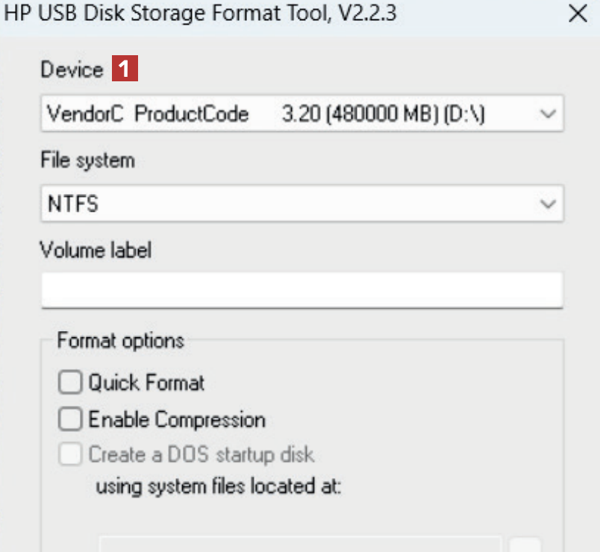Check the Create a DOS startup disk box
Screen dimensions: 600x552
70,454
